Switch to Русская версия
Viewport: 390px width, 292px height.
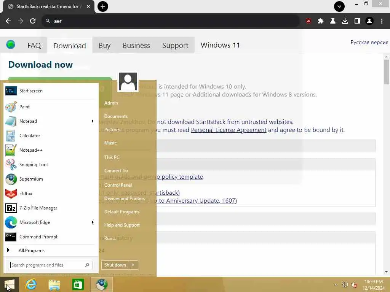pos(369,42)
